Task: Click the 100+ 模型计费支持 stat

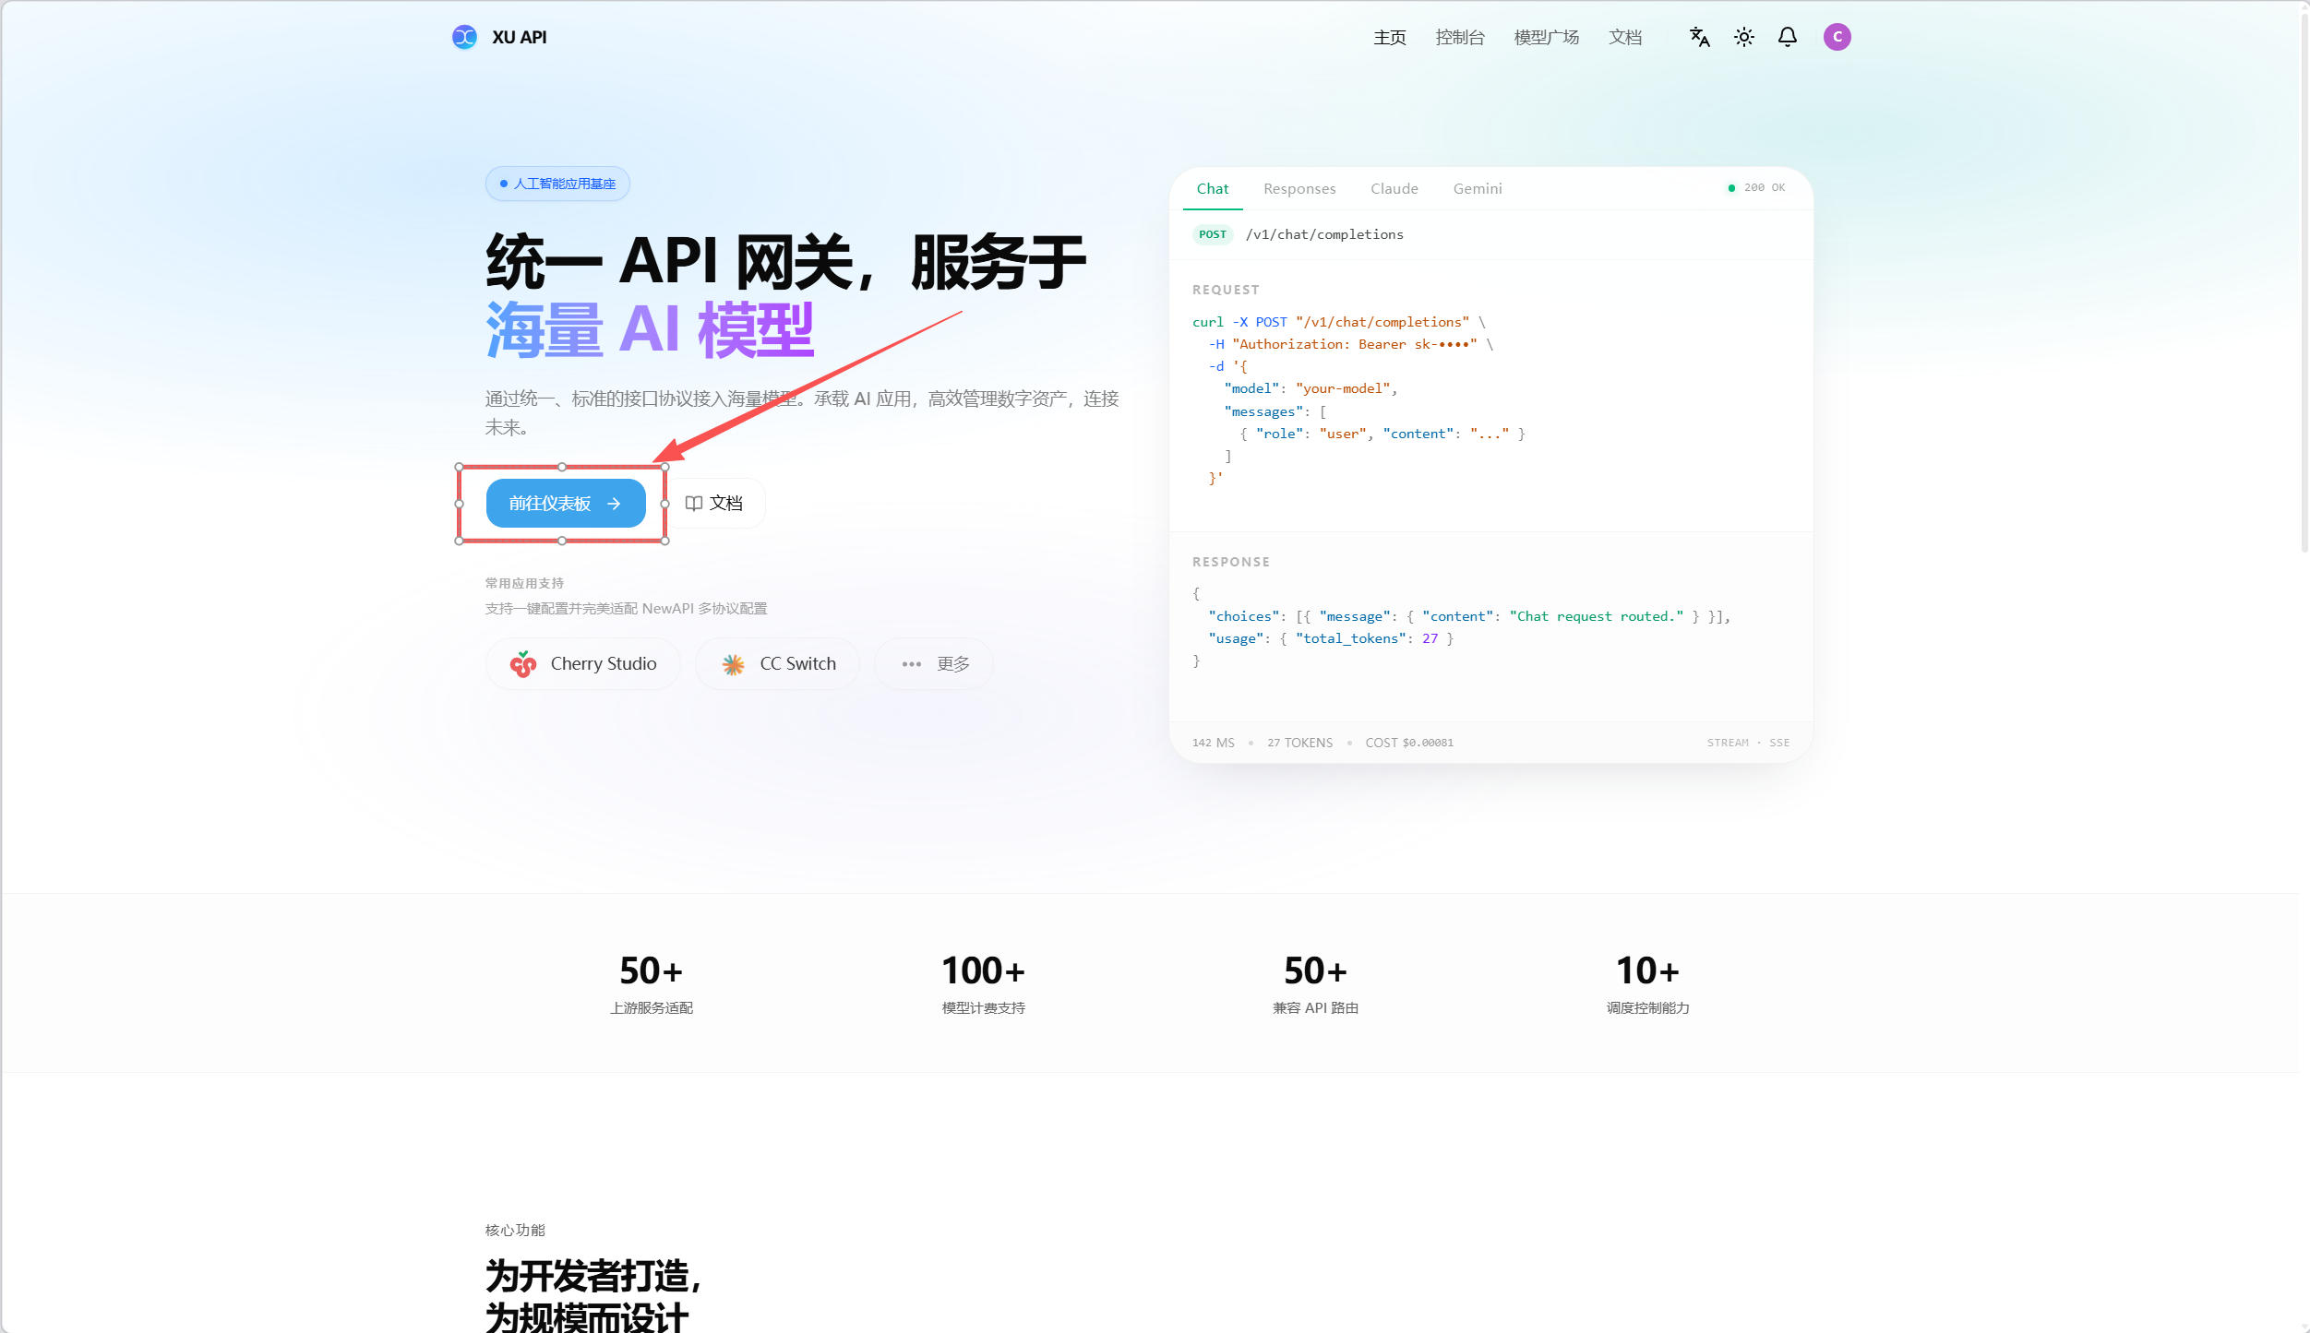Action: click(x=983, y=983)
